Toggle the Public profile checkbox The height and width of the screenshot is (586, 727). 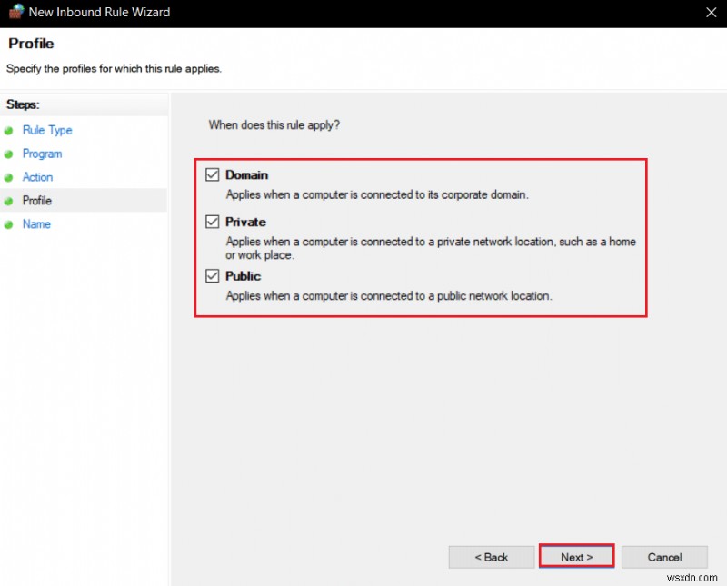pos(214,276)
